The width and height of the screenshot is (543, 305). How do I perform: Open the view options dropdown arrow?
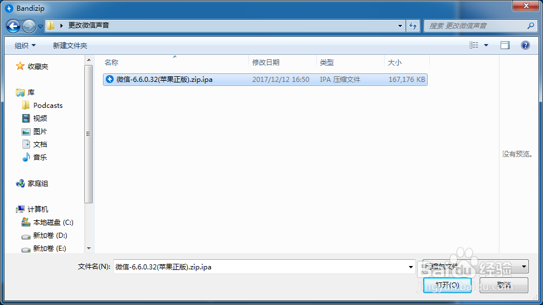[x=486, y=45]
